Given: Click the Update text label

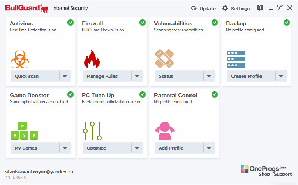Looking at the screenshot, I should (208, 9).
